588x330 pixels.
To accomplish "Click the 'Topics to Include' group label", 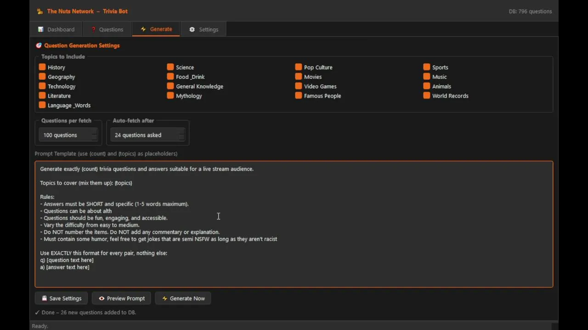I will 63,57.
